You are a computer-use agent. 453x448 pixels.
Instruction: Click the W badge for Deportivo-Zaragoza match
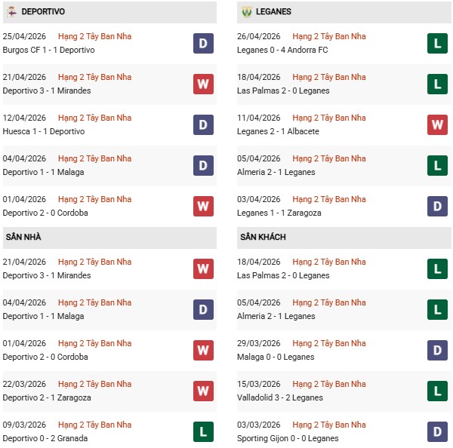tap(202, 391)
